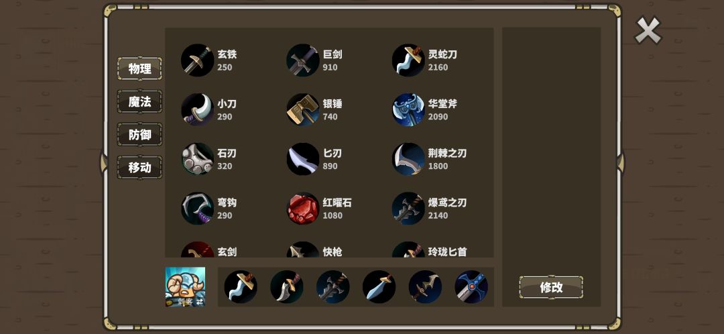The height and width of the screenshot is (334, 724).
Task: Switch to the 物理 category tab
Action: [x=139, y=69]
